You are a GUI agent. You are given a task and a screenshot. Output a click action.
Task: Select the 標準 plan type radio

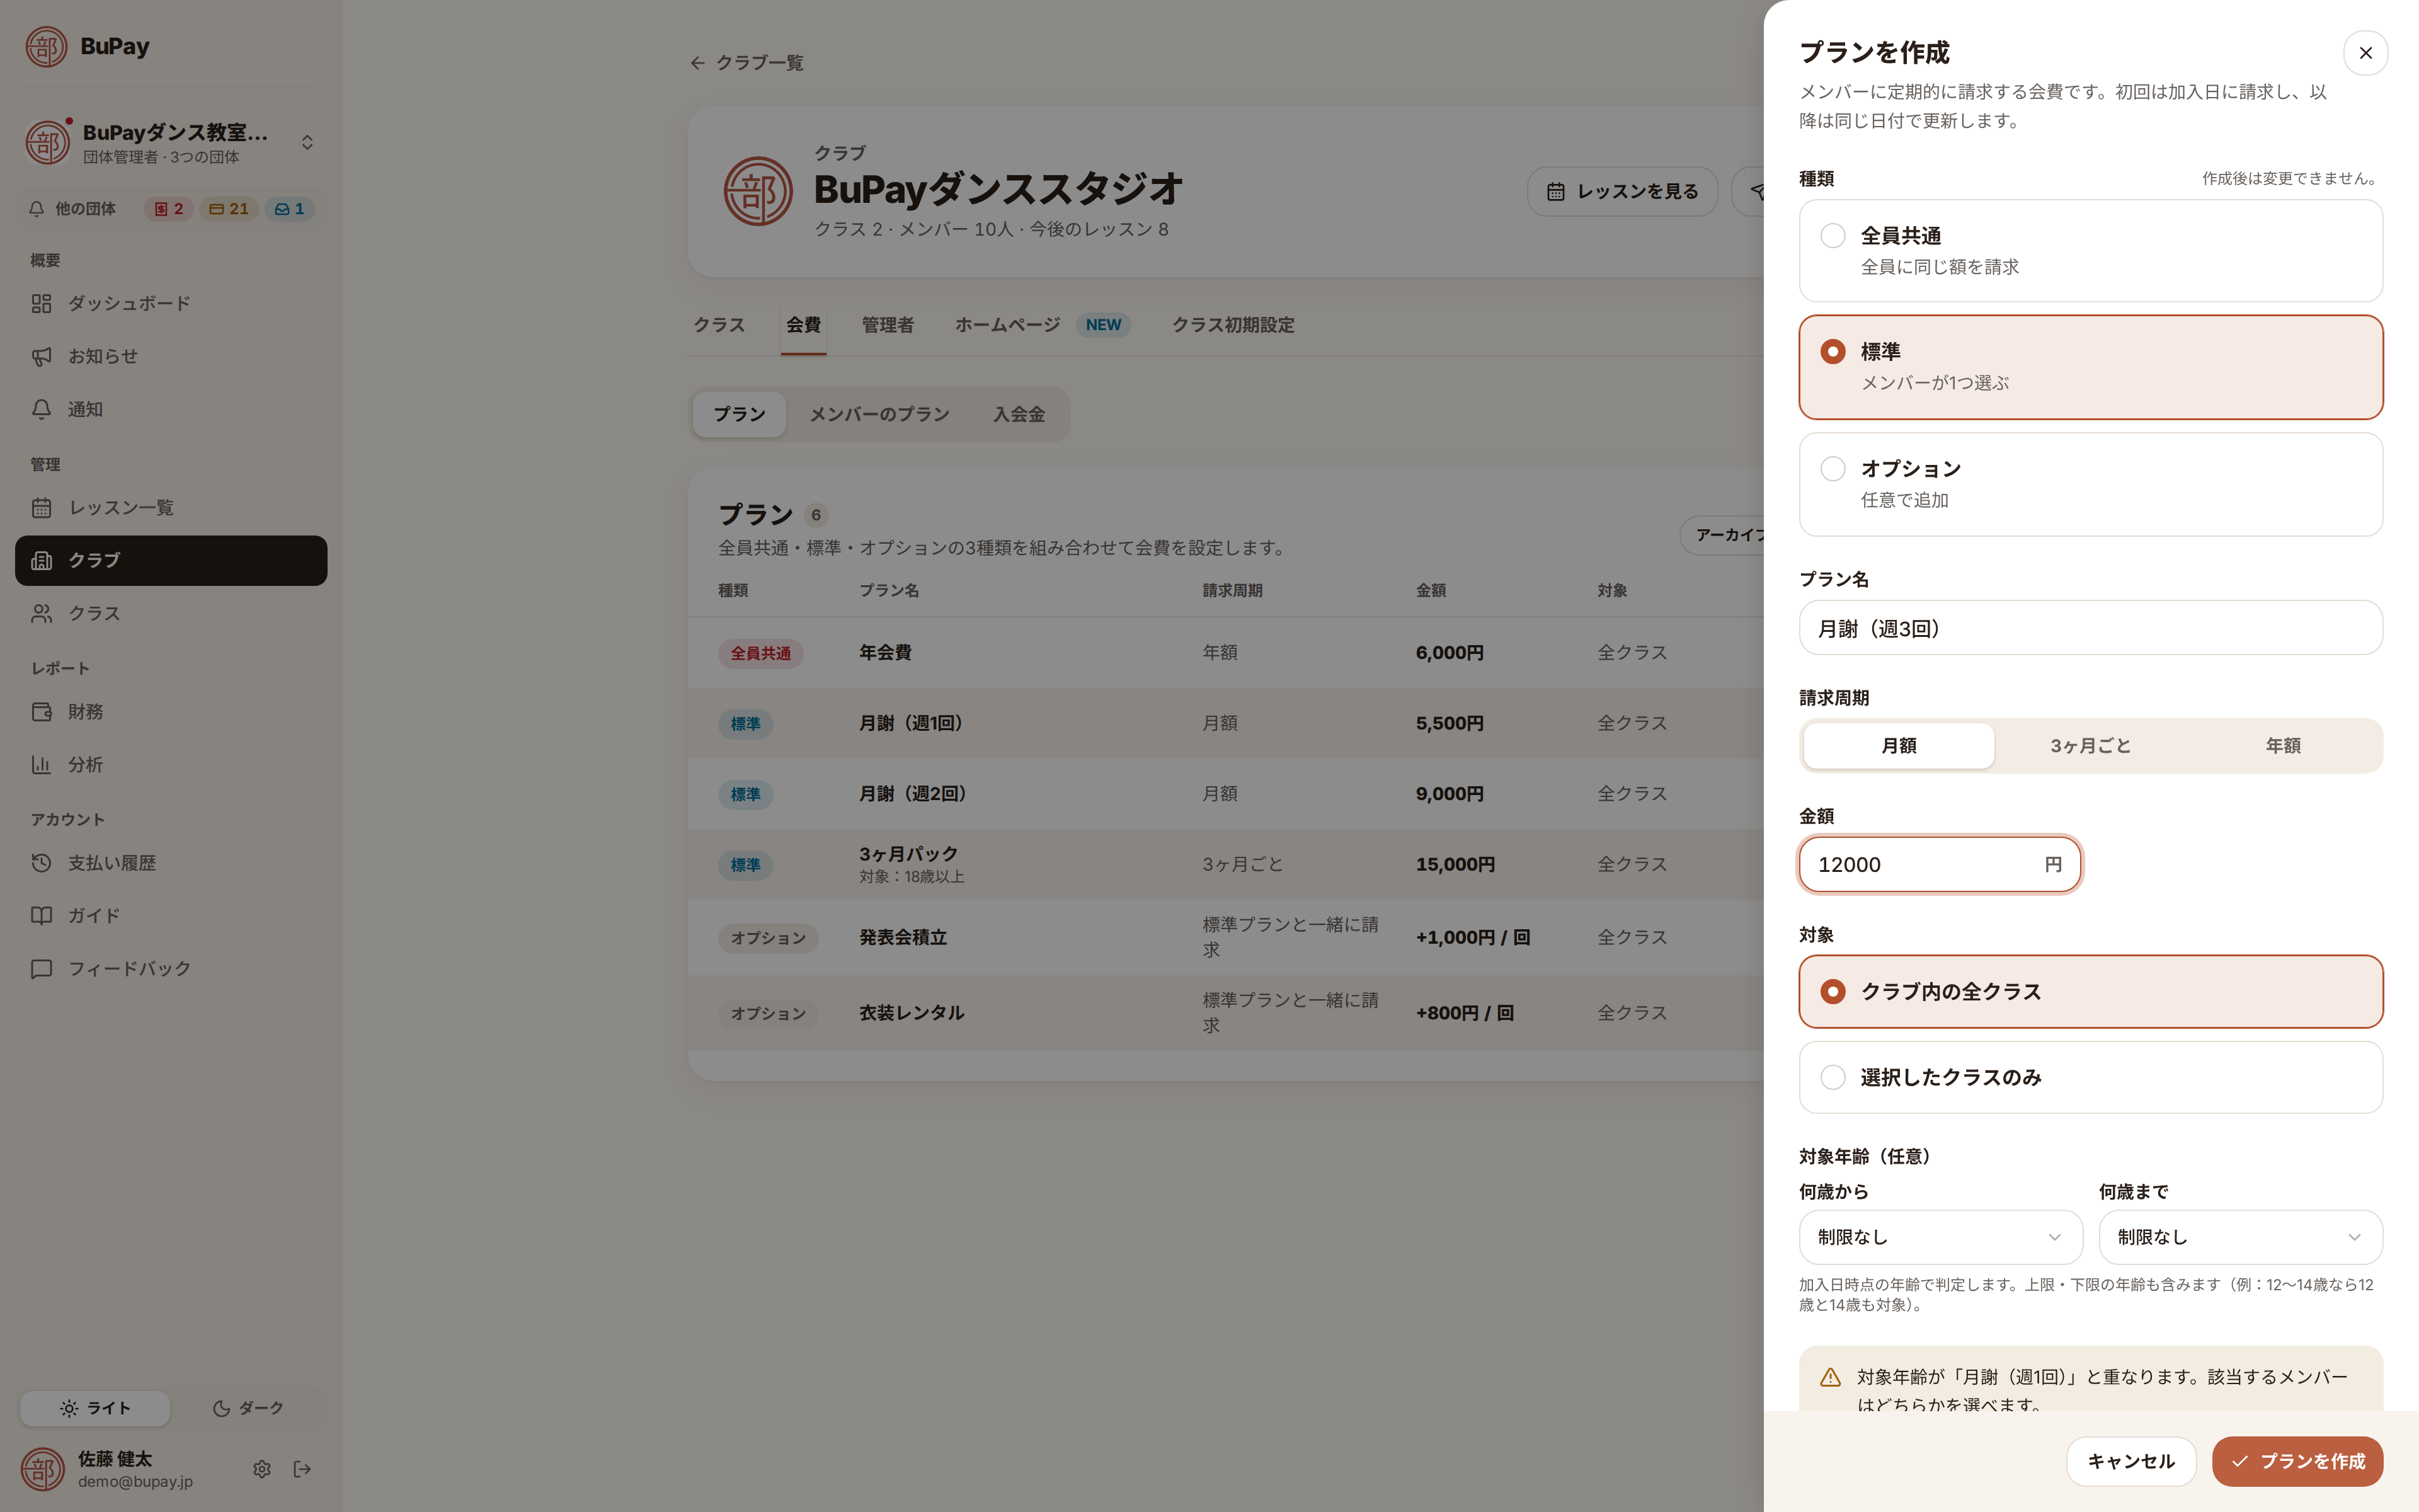(x=1833, y=352)
